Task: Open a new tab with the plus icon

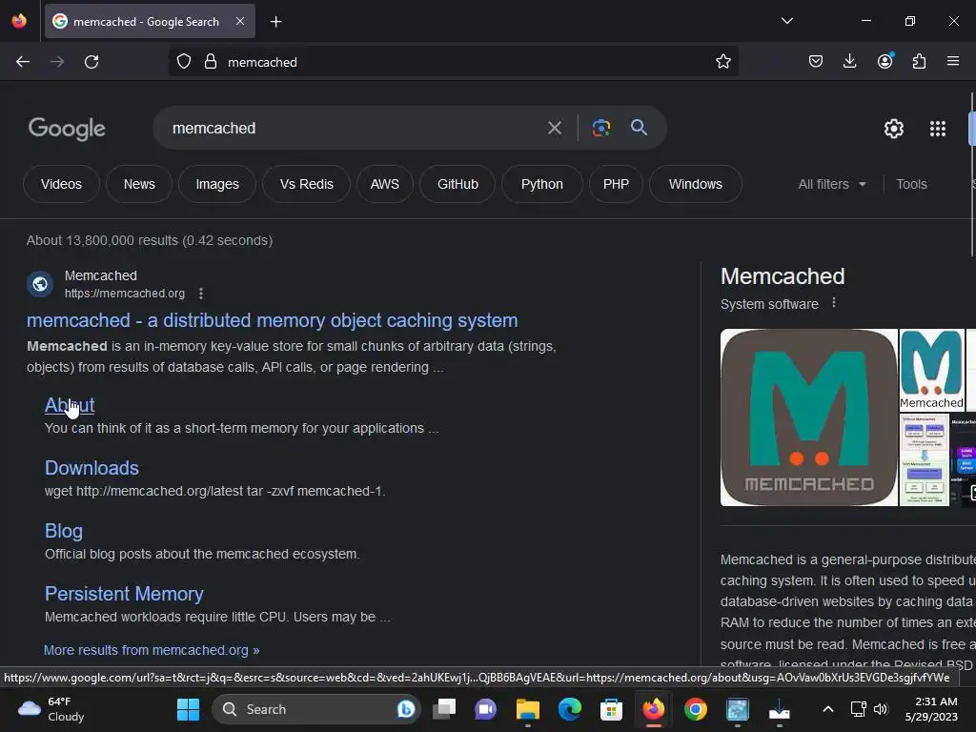Action: pyautogui.click(x=275, y=22)
